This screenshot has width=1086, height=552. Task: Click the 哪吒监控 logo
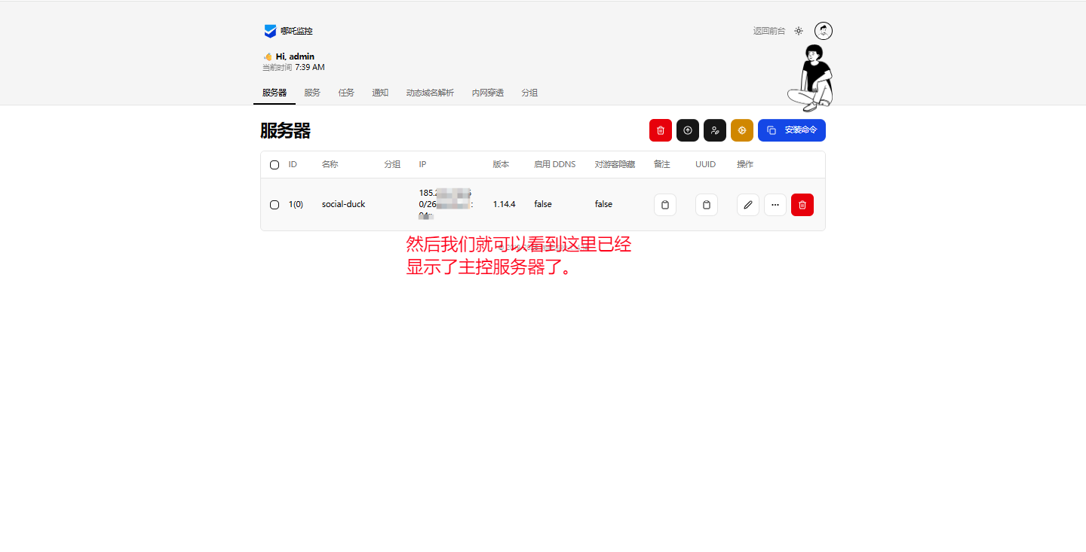[288, 31]
